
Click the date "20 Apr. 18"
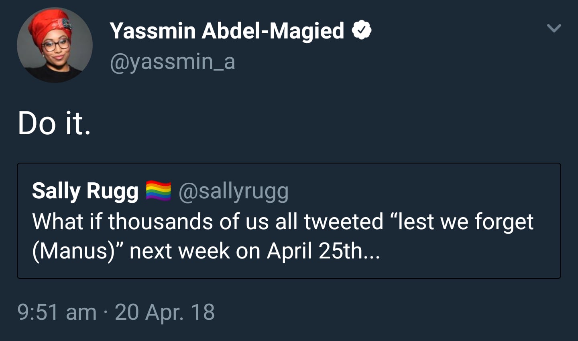point(165,312)
